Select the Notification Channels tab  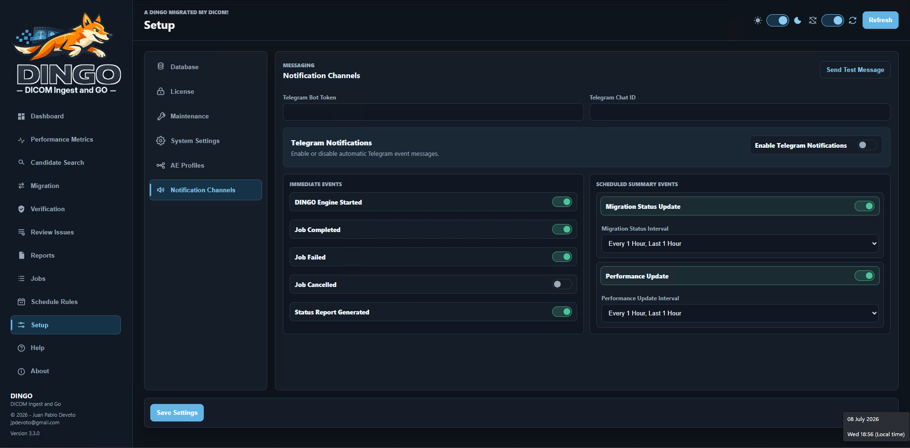tap(206, 190)
